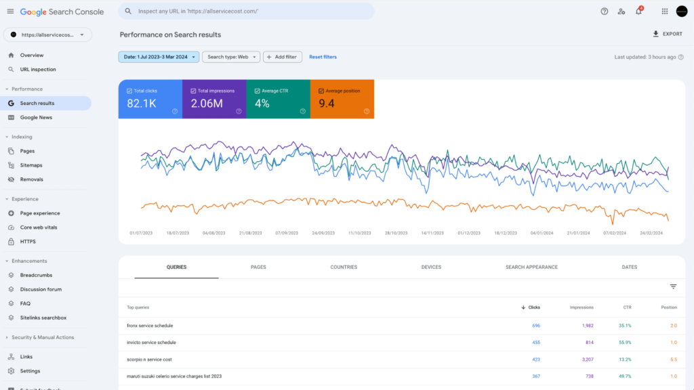Sort table by Impressions column header
This screenshot has height=390, width=694.
pyautogui.click(x=581, y=307)
